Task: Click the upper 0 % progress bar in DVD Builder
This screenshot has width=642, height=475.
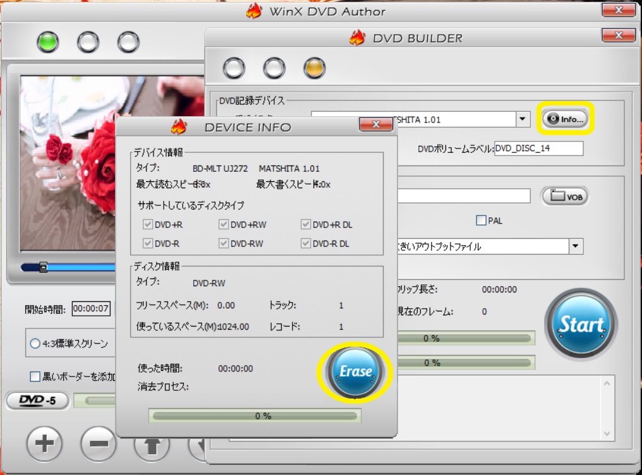Action: [x=466, y=339]
